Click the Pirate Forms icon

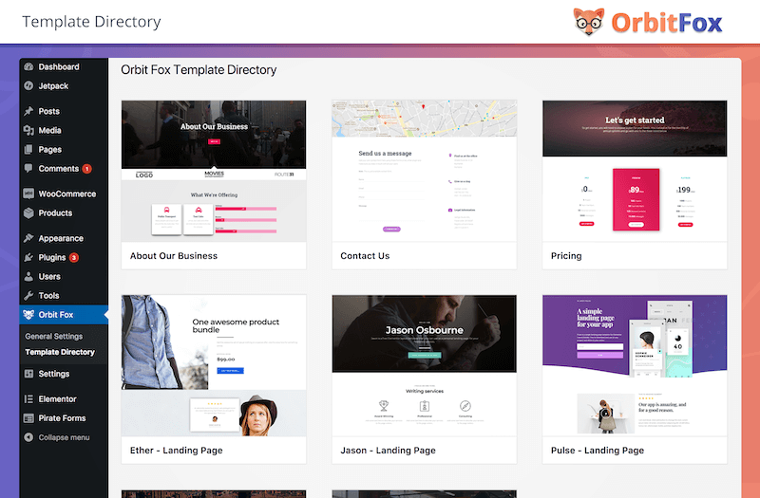click(x=28, y=418)
